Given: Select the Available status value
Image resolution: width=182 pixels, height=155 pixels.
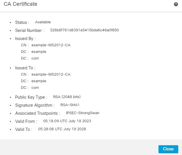Looking at the screenshot, I should [43, 22].
